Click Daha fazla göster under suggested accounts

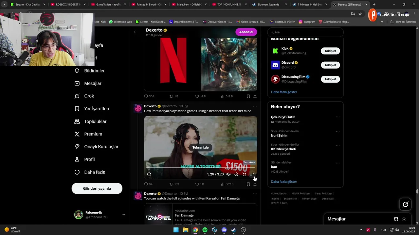284,92
